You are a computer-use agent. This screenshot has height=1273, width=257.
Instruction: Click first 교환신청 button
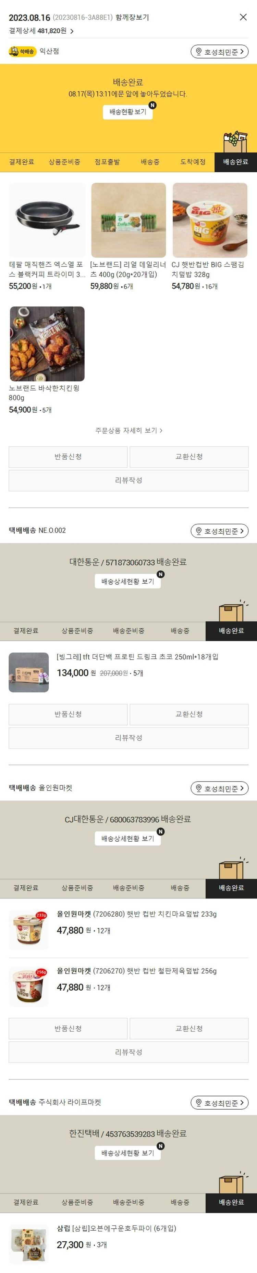coord(189,457)
